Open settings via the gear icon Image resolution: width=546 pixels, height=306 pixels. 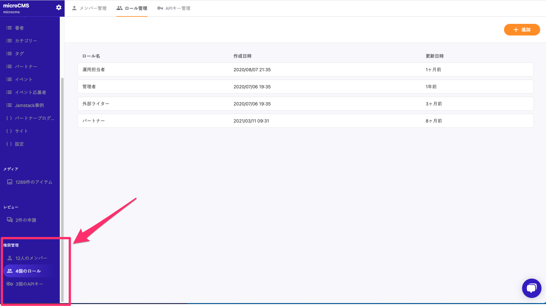(x=58, y=7)
